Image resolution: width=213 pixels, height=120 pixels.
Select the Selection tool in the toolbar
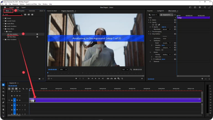point(3,85)
